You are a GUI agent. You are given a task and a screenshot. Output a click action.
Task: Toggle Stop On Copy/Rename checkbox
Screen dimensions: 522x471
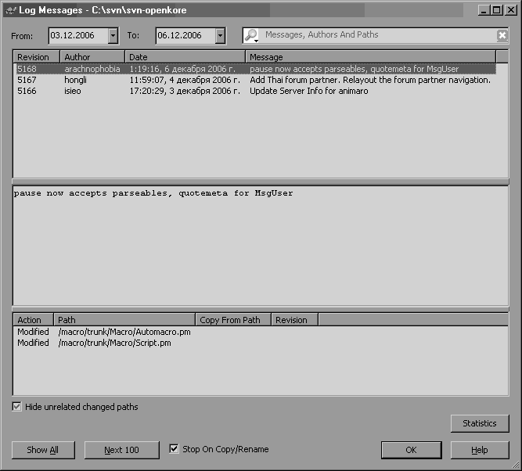pos(174,448)
